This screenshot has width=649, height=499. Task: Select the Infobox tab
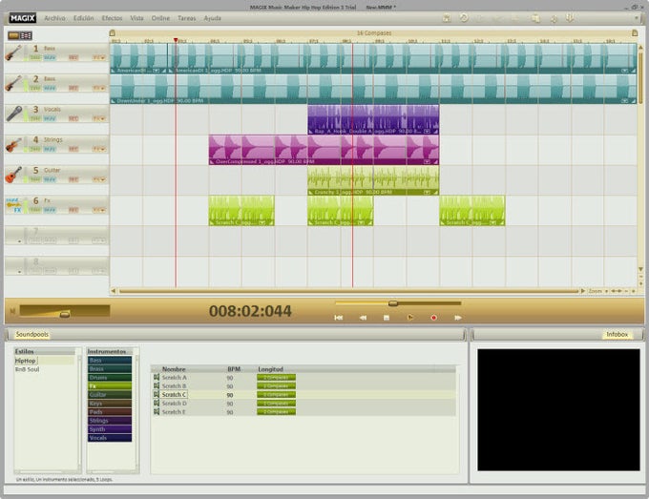tap(618, 334)
